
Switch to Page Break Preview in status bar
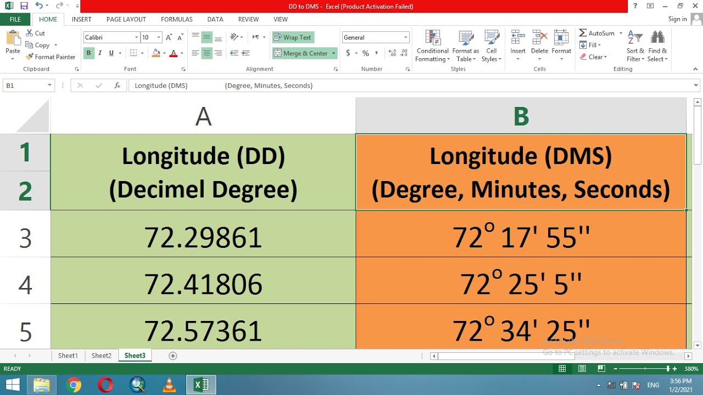pyautogui.click(x=602, y=369)
